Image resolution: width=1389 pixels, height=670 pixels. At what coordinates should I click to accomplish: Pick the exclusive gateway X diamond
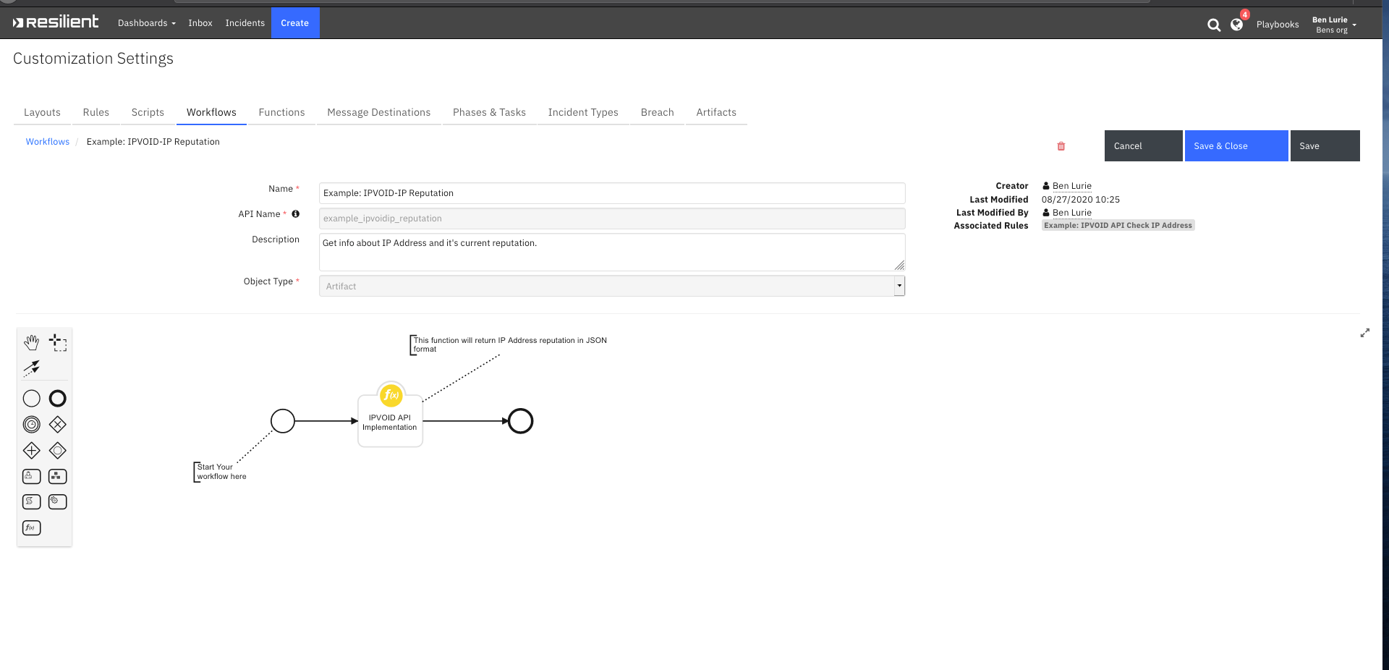(x=58, y=425)
